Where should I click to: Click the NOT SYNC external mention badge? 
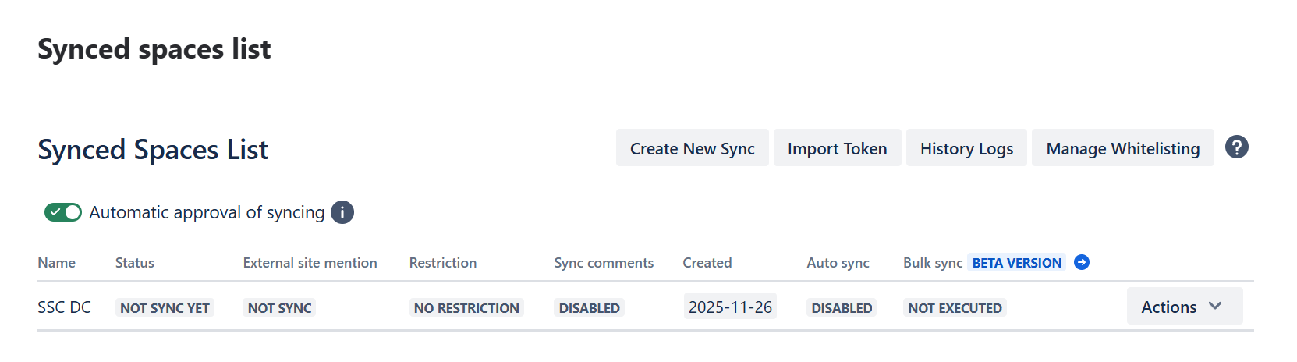(x=279, y=308)
